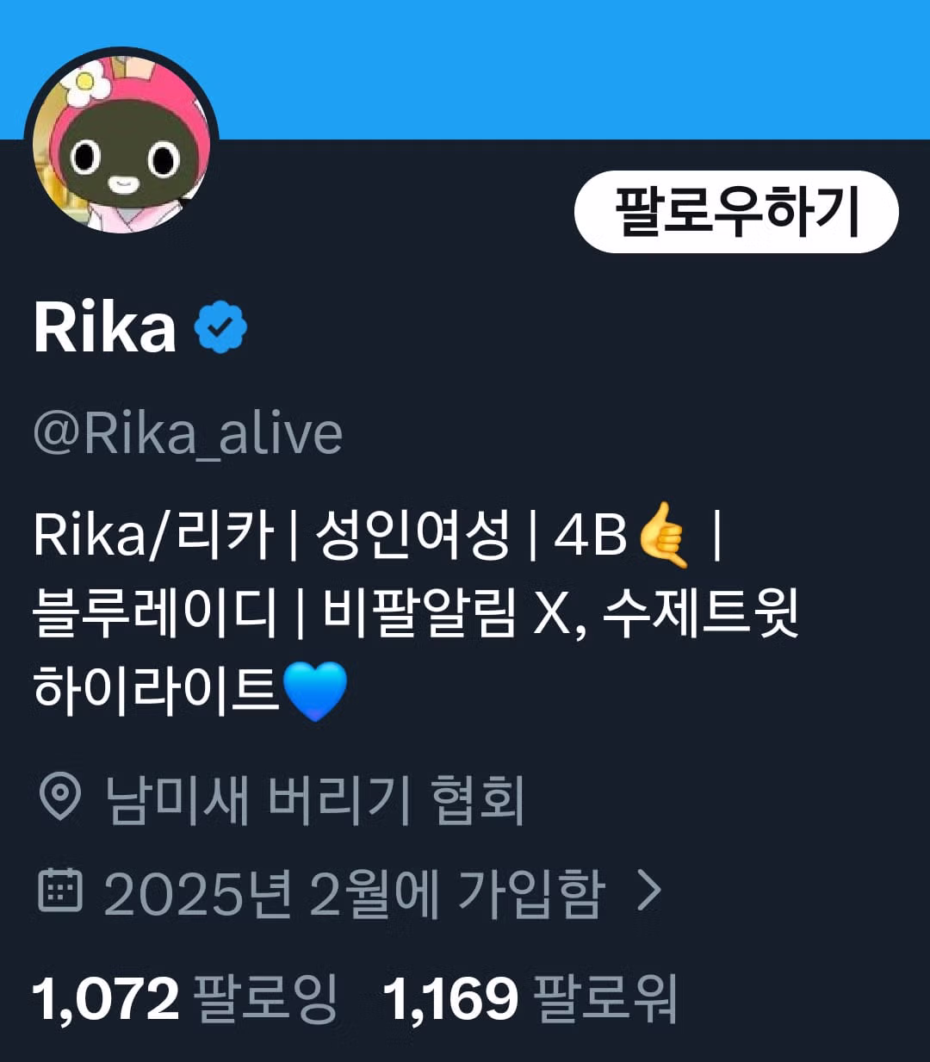Click the 성인여성 text in bio

pyautogui.click(x=412, y=536)
